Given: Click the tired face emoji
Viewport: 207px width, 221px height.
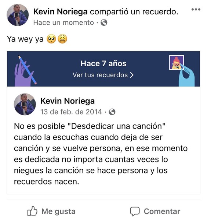Looking at the screenshot, I should [x=62, y=39].
